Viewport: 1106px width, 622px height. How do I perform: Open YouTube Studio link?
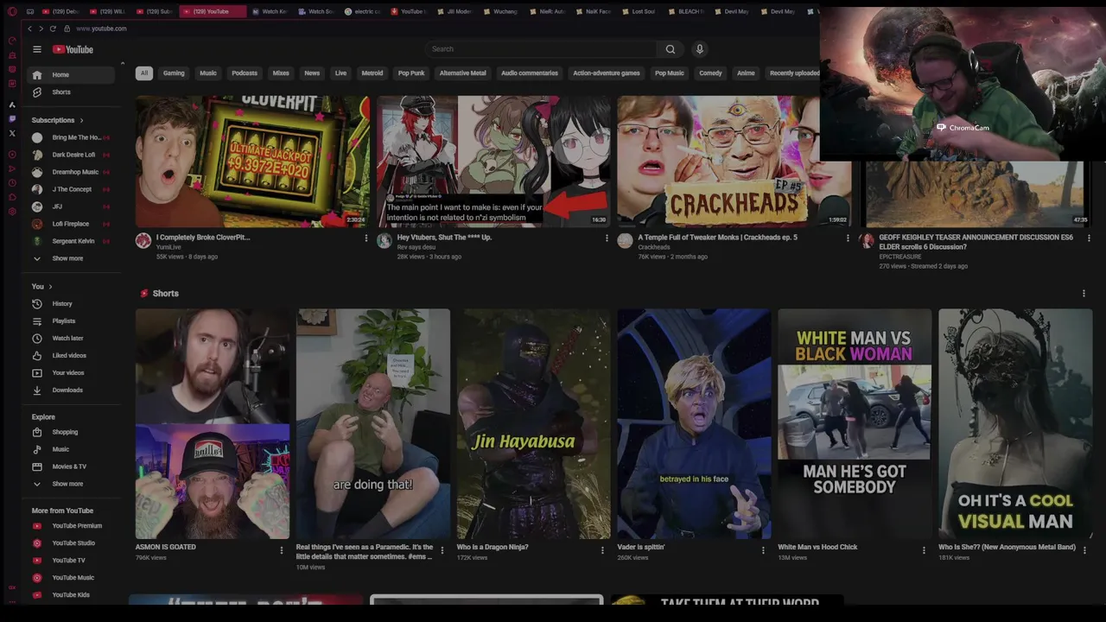click(72, 543)
